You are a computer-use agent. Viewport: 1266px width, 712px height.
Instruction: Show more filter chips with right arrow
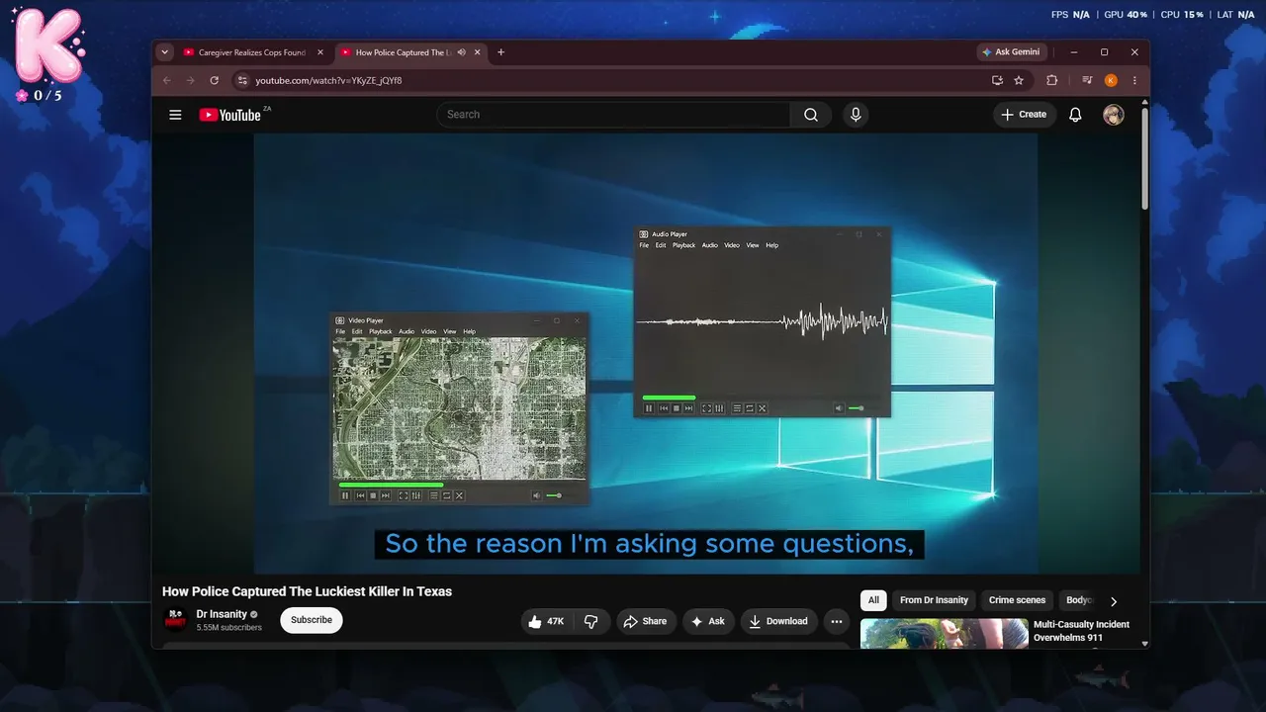coord(1114,601)
